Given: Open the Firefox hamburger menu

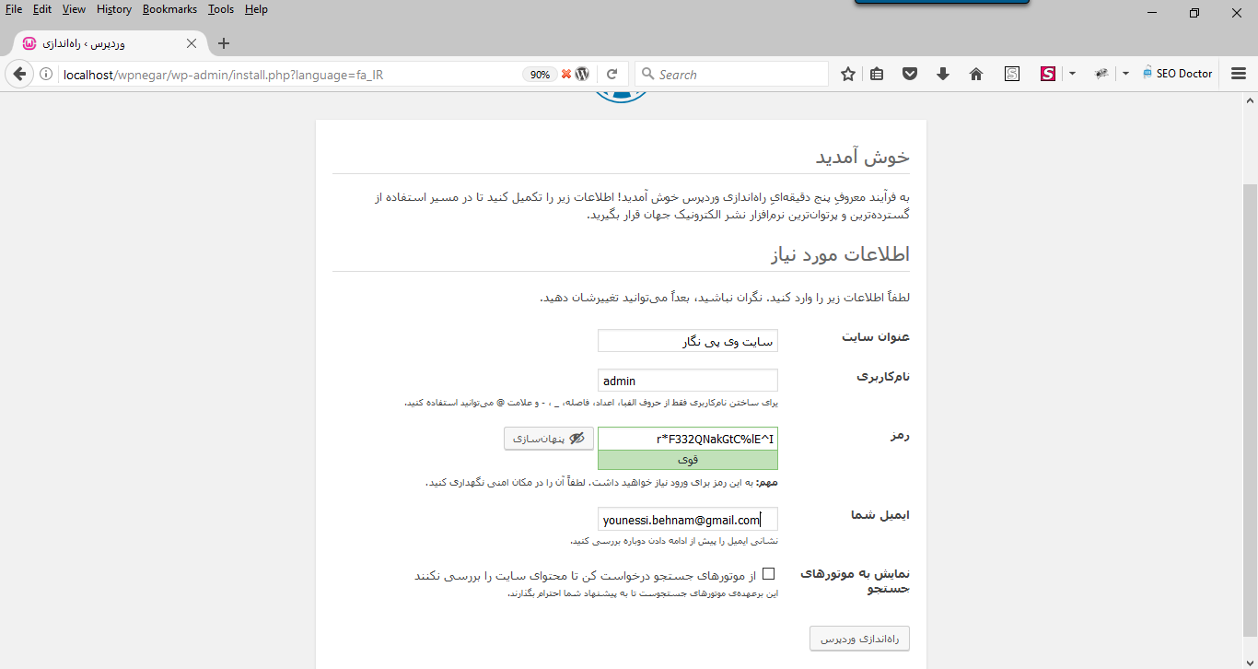Looking at the screenshot, I should click(1239, 75).
